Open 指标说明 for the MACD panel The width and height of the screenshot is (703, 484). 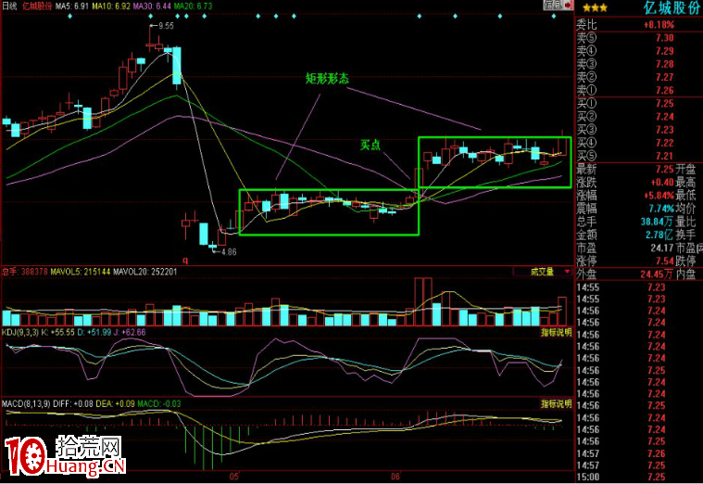(x=557, y=403)
